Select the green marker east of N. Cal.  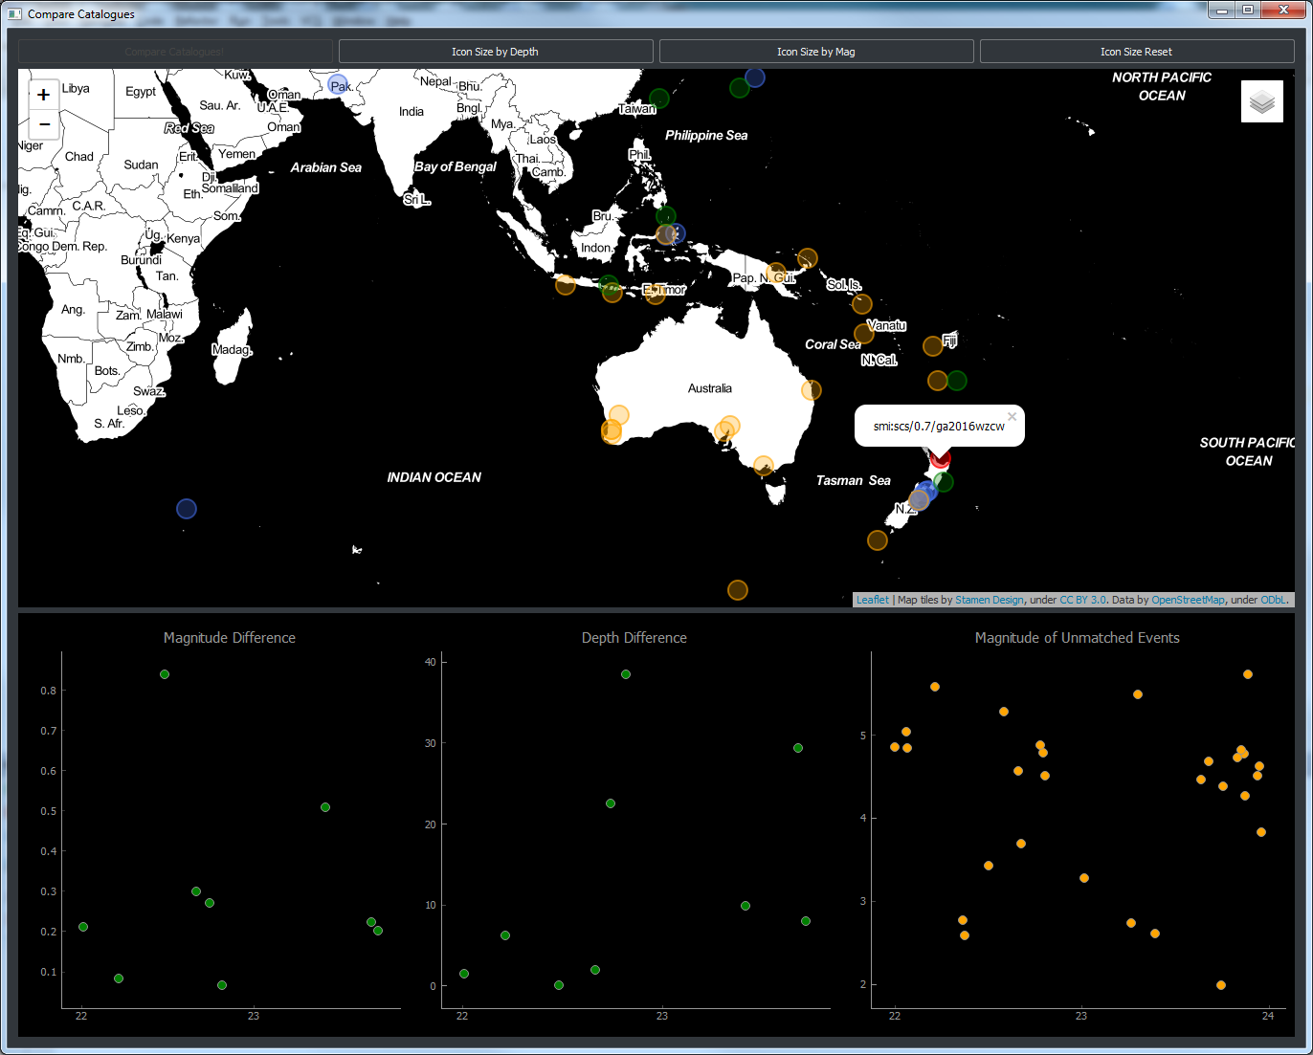click(957, 381)
